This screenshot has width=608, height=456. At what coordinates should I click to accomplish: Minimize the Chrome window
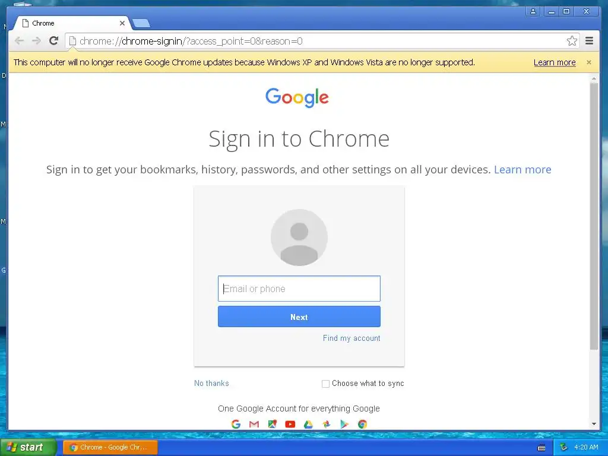[552, 12]
